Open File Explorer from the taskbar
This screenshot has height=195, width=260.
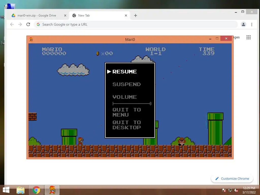(21, 190)
